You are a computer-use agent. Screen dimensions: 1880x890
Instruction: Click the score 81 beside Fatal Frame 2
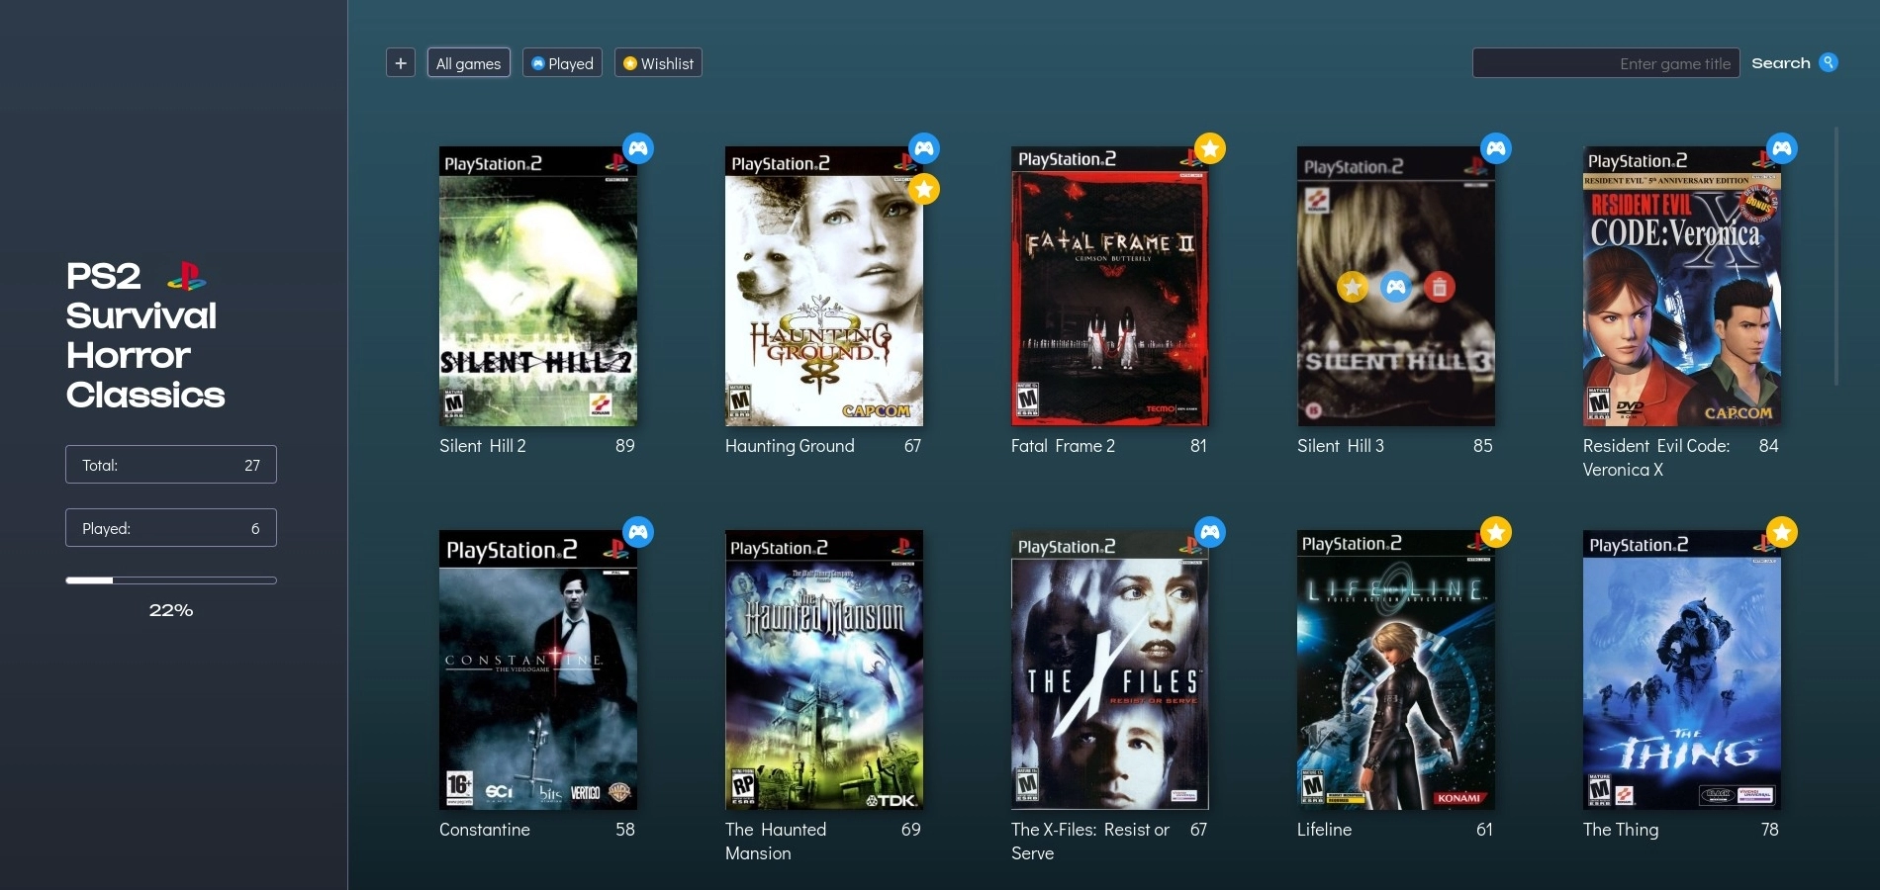[1198, 446]
